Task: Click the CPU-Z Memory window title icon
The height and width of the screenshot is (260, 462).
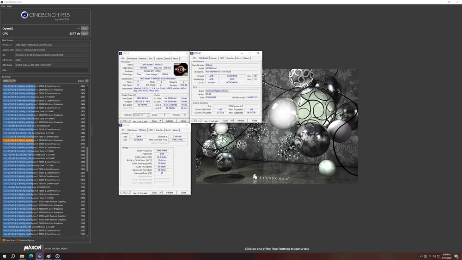Action: pos(121,125)
